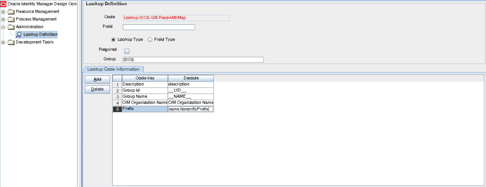Click the Resource Management folder icon
Image resolution: width=486 pixels, height=187 pixels.
point(11,11)
